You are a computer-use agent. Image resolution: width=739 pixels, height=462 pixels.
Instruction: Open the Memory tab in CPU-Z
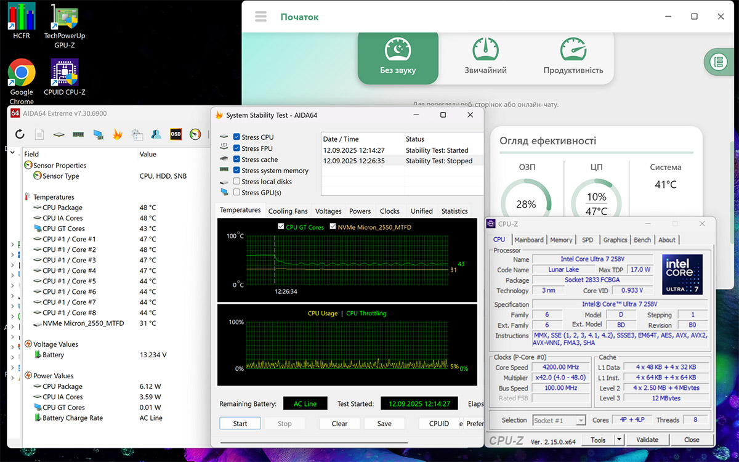(561, 240)
